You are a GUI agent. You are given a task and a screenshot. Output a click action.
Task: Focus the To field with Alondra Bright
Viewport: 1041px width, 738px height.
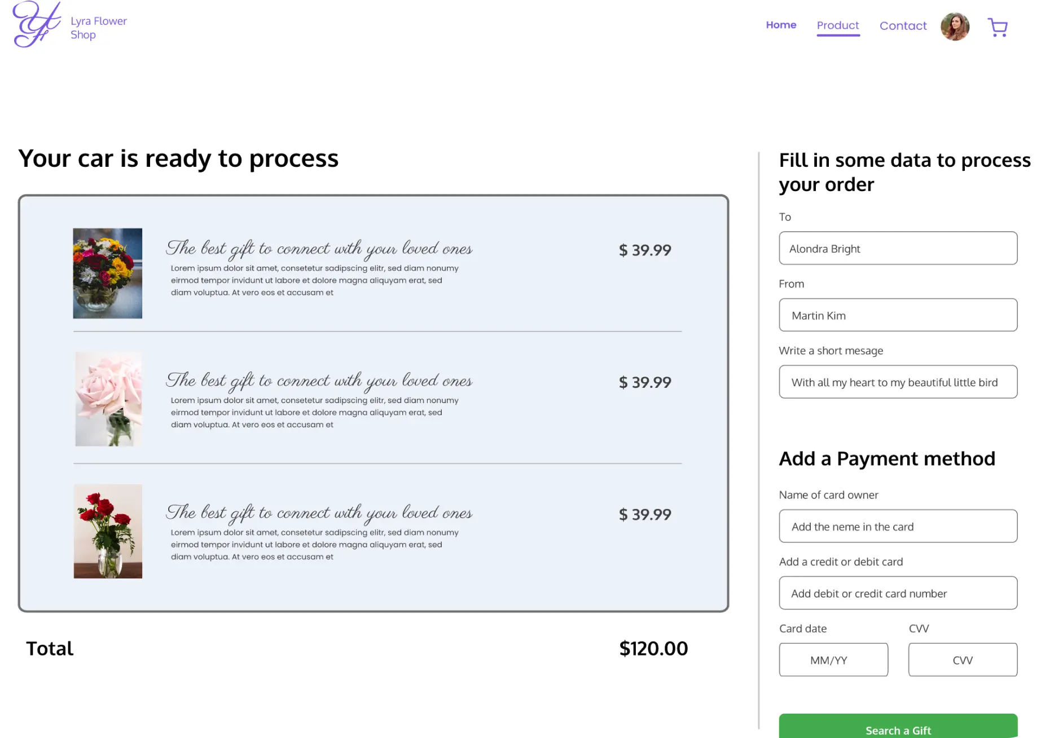pyautogui.click(x=898, y=248)
